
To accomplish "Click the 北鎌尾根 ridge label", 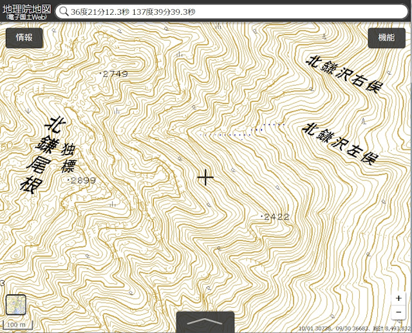I will [42, 155].
